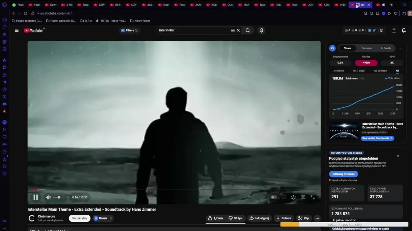Pause the video playback

pos(36,197)
